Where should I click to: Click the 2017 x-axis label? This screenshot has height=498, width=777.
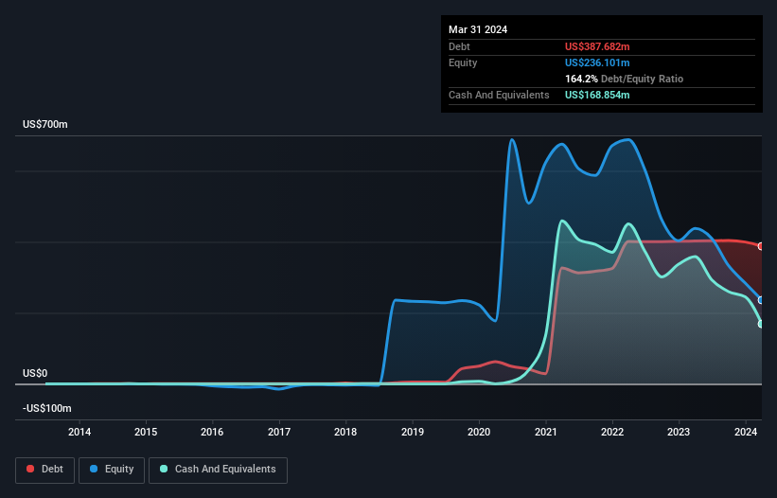coord(279,432)
